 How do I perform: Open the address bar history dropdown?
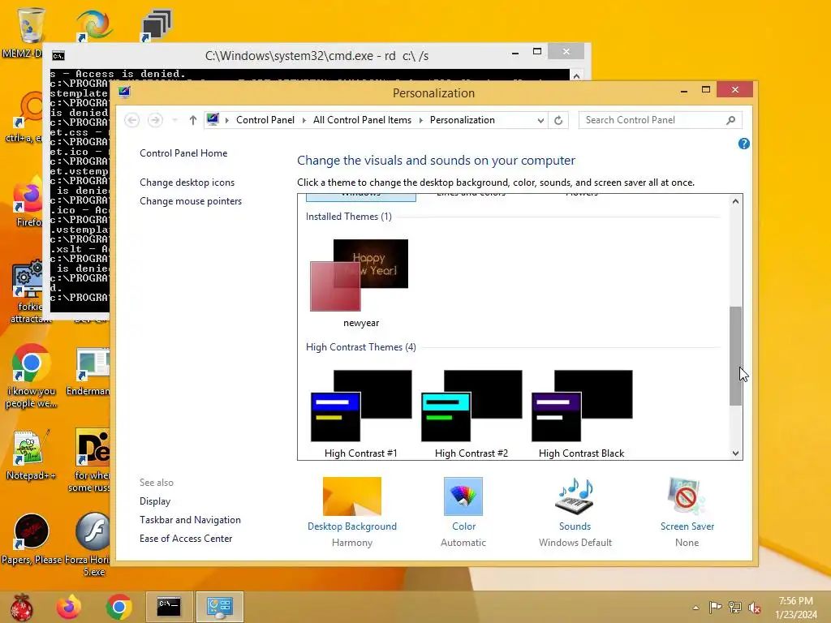coord(540,120)
